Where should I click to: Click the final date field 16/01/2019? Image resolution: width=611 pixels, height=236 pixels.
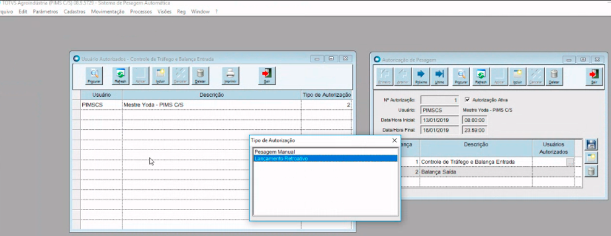click(x=439, y=130)
